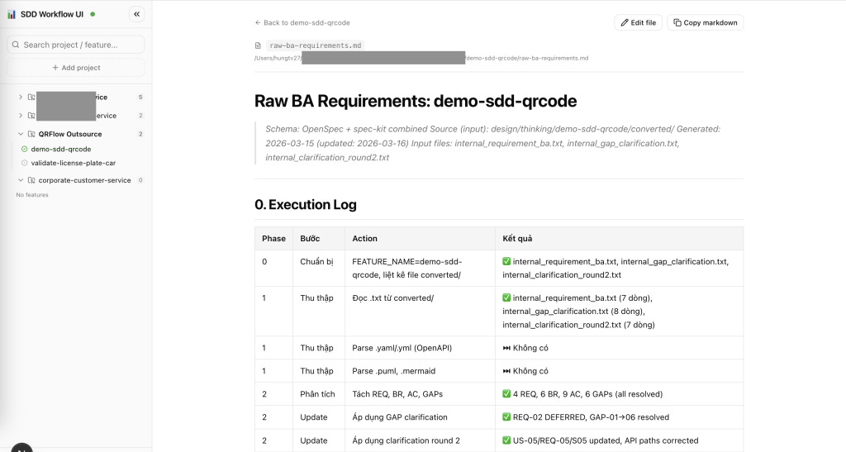
Task: Focus the Search project / feature field
Action: [75, 45]
